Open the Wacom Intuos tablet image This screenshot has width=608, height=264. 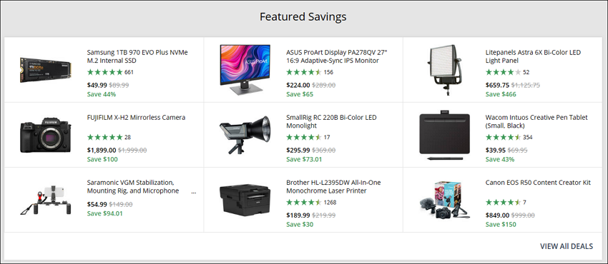tap(445, 136)
